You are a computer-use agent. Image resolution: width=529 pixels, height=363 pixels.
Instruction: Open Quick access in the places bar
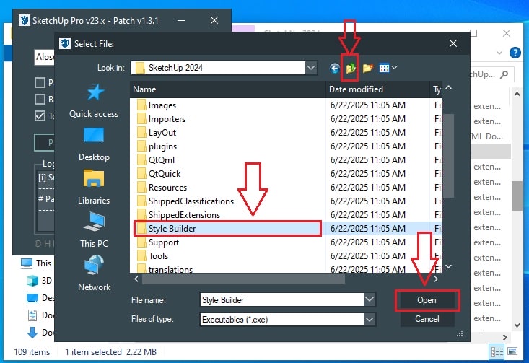[x=94, y=101]
